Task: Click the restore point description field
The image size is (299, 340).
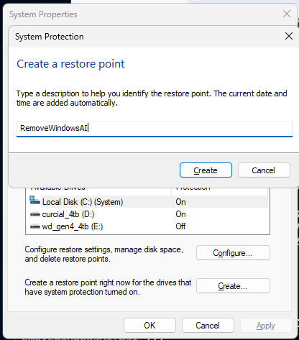Action: tap(155, 129)
